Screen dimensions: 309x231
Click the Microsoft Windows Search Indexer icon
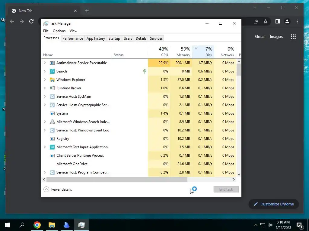(x=52, y=122)
